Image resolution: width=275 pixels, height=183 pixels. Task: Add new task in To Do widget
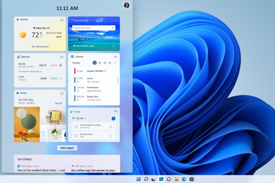pos(113,119)
